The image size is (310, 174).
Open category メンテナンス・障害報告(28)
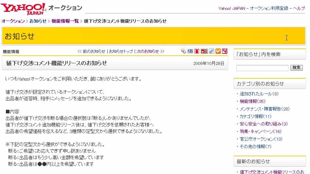(x=265, y=109)
